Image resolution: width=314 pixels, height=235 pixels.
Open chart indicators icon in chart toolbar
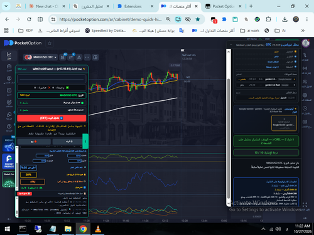pos(63,57)
